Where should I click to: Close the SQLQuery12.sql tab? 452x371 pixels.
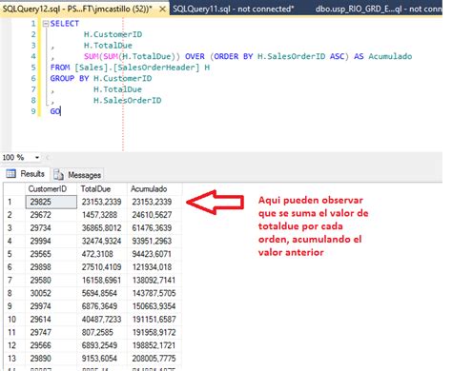point(162,9)
